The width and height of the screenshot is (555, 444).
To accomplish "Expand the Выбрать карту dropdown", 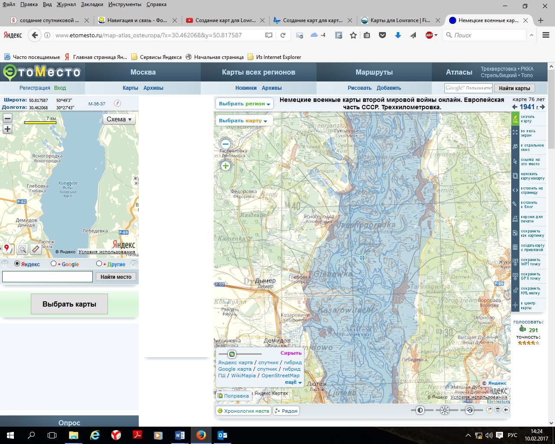I will click(243, 121).
